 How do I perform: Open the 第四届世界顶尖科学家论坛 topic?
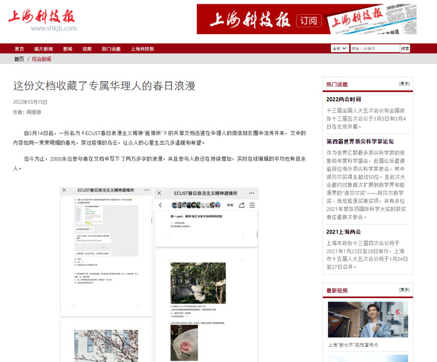[359, 141]
